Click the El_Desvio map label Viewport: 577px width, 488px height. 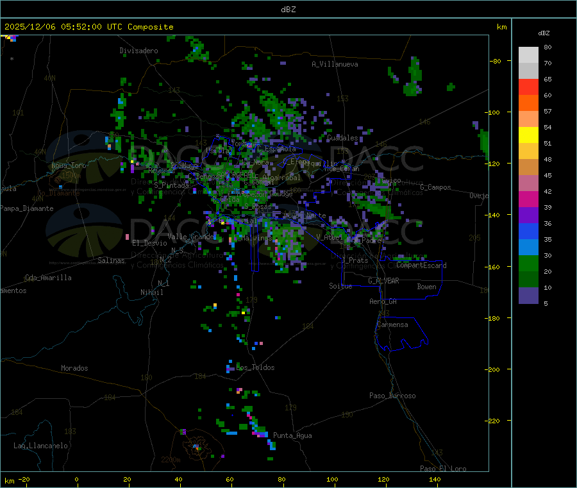point(149,243)
